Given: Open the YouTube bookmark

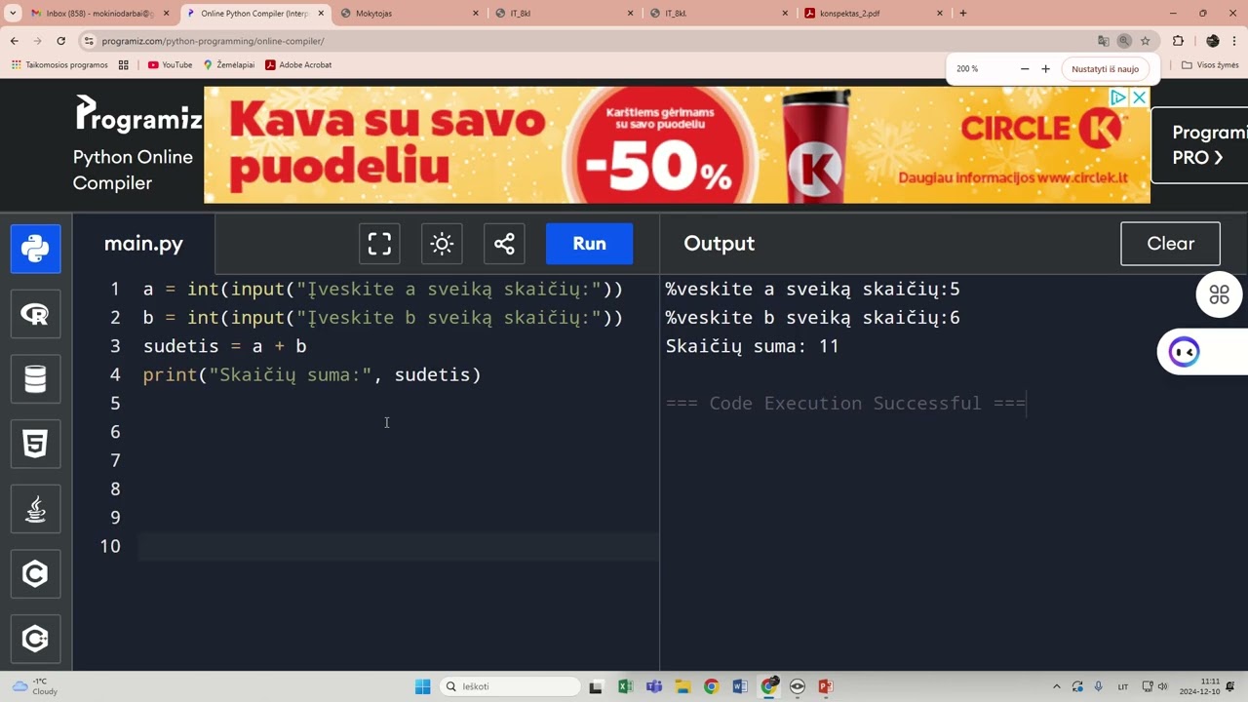Looking at the screenshot, I should 170,64.
